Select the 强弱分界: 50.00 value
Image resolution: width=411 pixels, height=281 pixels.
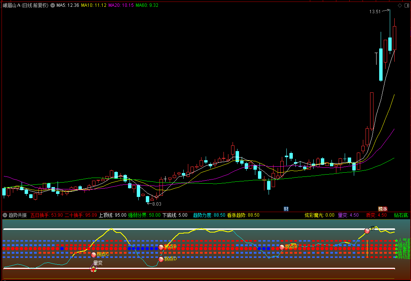144,215
